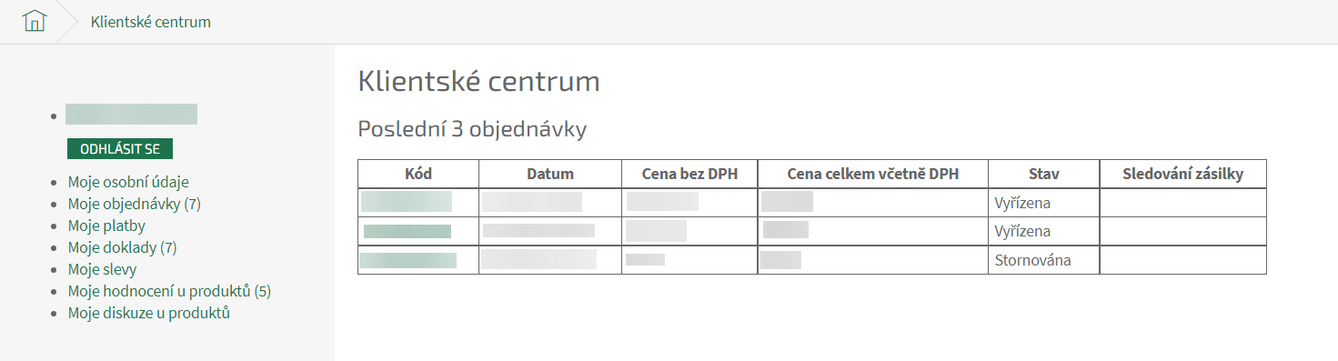Screen dimensions: 1338x361
Task: Open Moje objednávky (7)
Action: [135, 204]
